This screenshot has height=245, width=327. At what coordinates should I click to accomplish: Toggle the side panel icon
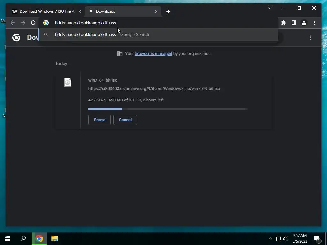(x=294, y=23)
